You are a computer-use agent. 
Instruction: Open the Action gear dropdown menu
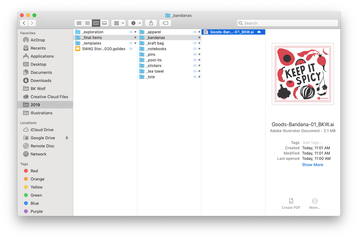coord(135,23)
